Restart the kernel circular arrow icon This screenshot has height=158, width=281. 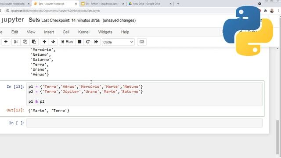tap(88, 42)
